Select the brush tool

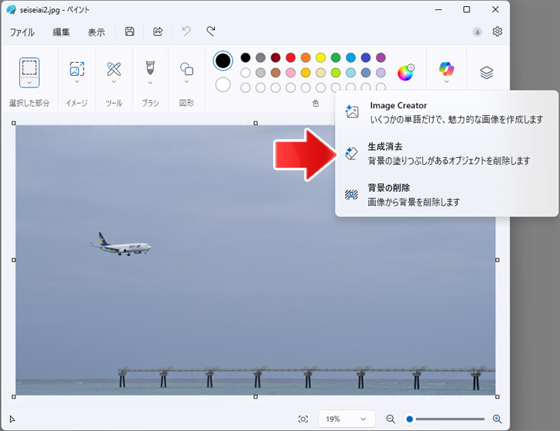point(150,68)
